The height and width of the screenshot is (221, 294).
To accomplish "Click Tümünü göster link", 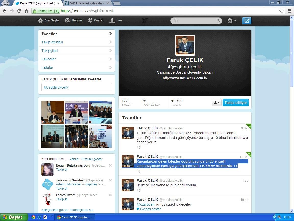I will pos(92,159).
